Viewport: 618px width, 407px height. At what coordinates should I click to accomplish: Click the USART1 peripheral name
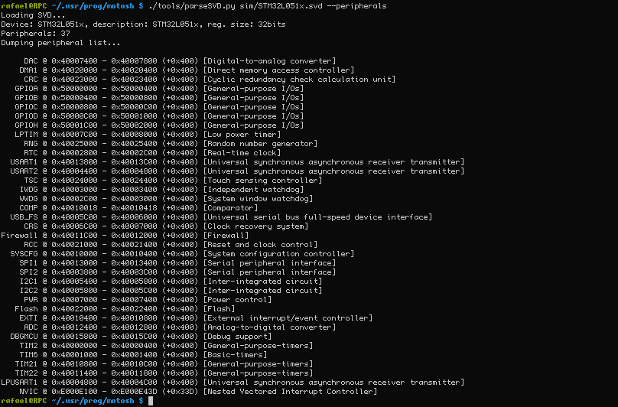[24, 162]
